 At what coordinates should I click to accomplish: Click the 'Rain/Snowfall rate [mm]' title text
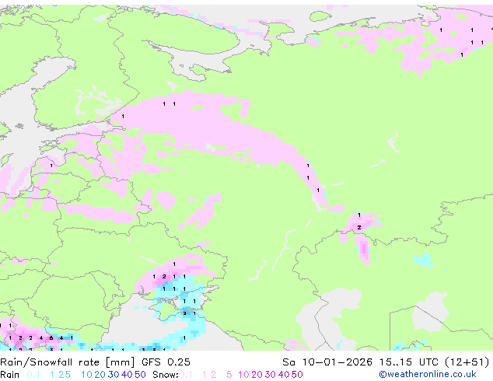click(68, 362)
